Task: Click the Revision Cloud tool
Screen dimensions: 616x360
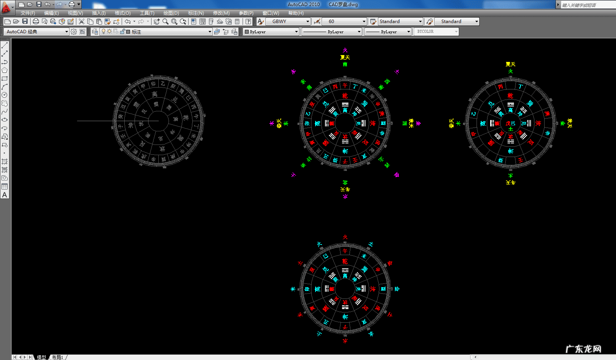Action: point(5,103)
